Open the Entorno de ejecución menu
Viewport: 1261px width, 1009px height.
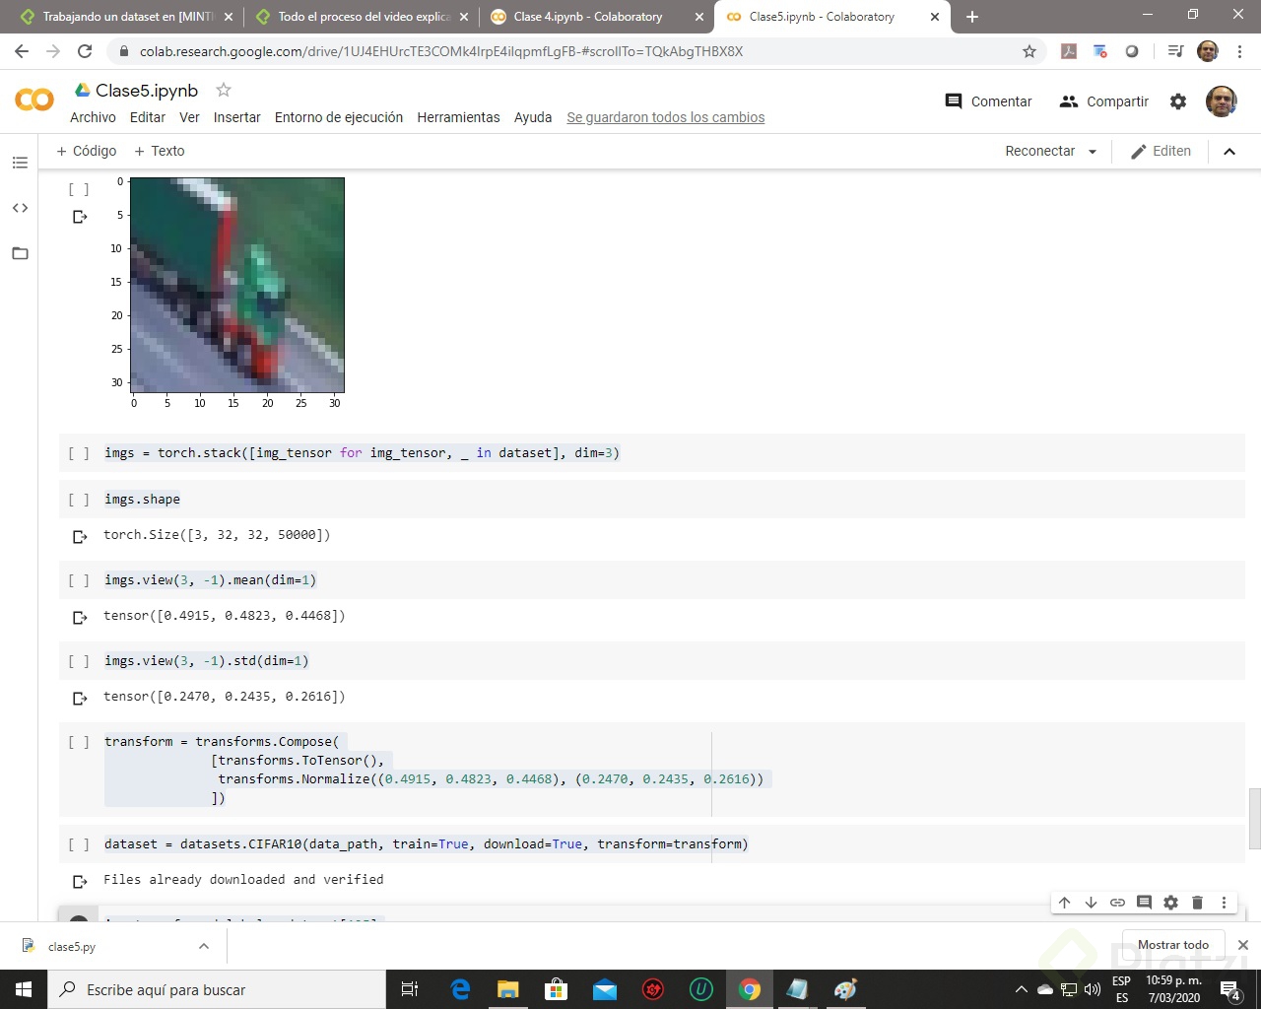(x=339, y=117)
